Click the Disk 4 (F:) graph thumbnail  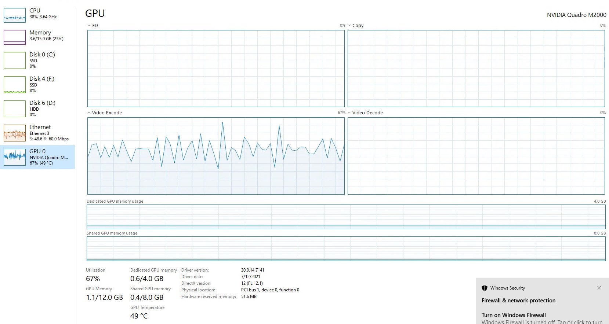[15, 85]
